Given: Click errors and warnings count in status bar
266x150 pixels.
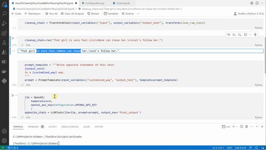Looking at the screenshot, I should click(x=13, y=148).
